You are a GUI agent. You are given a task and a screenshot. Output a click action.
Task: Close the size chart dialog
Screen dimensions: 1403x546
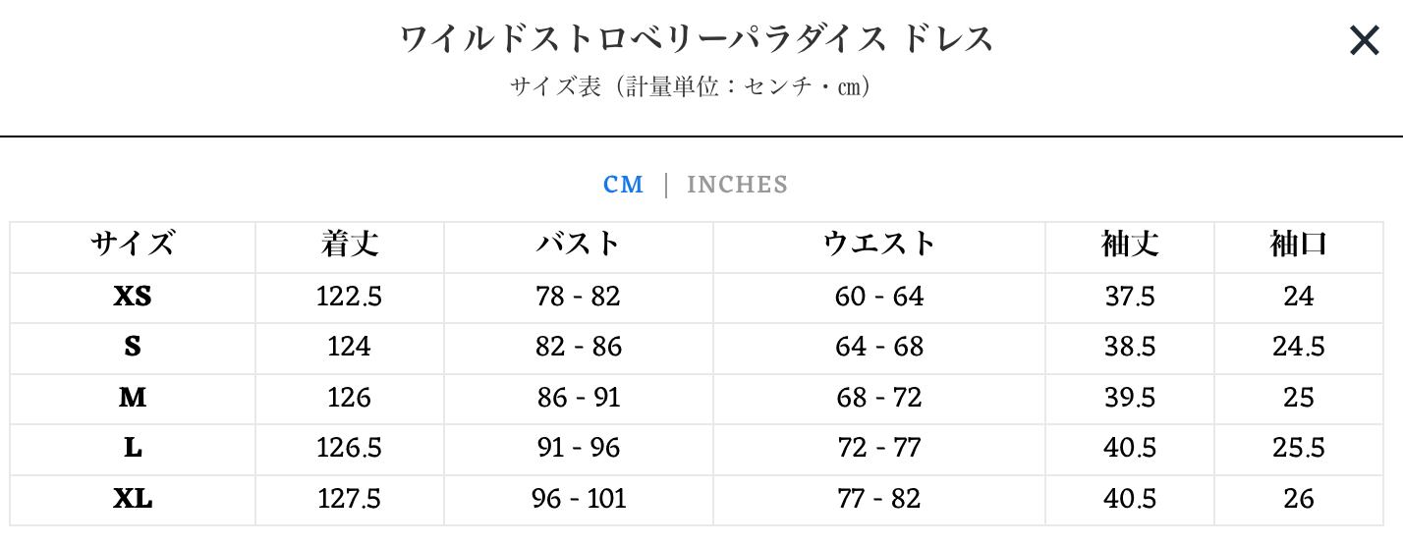pos(1364,41)
